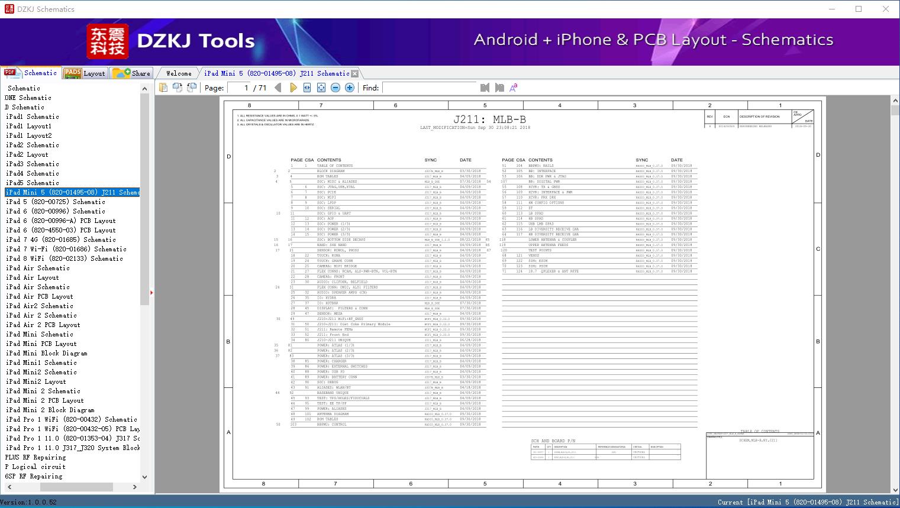The width and height of the screenshot is (900, 508).
Task: Open iPad 5 (820-00725) Schematic
Action: (56, 202)
